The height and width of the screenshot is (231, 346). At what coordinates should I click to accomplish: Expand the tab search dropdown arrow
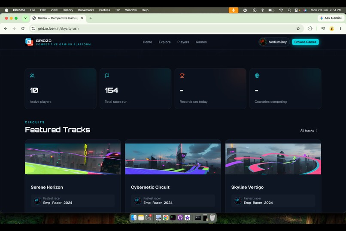click(x=25, y=18)
